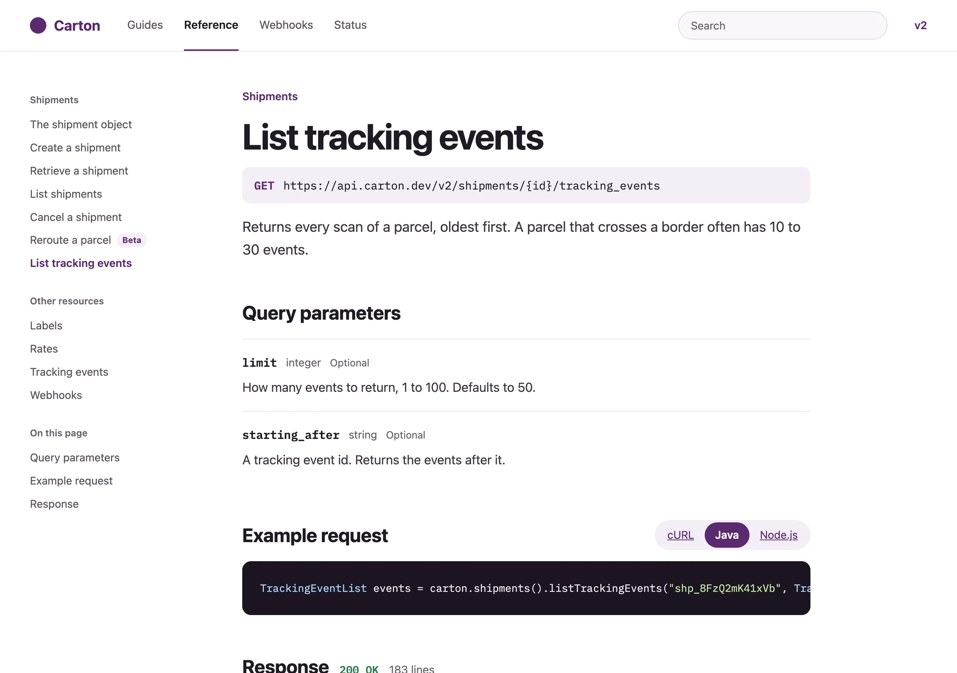Viewport: 957px width, 673px height.
Task: Jump to Example request section anchor
Action: coord(71,481)
